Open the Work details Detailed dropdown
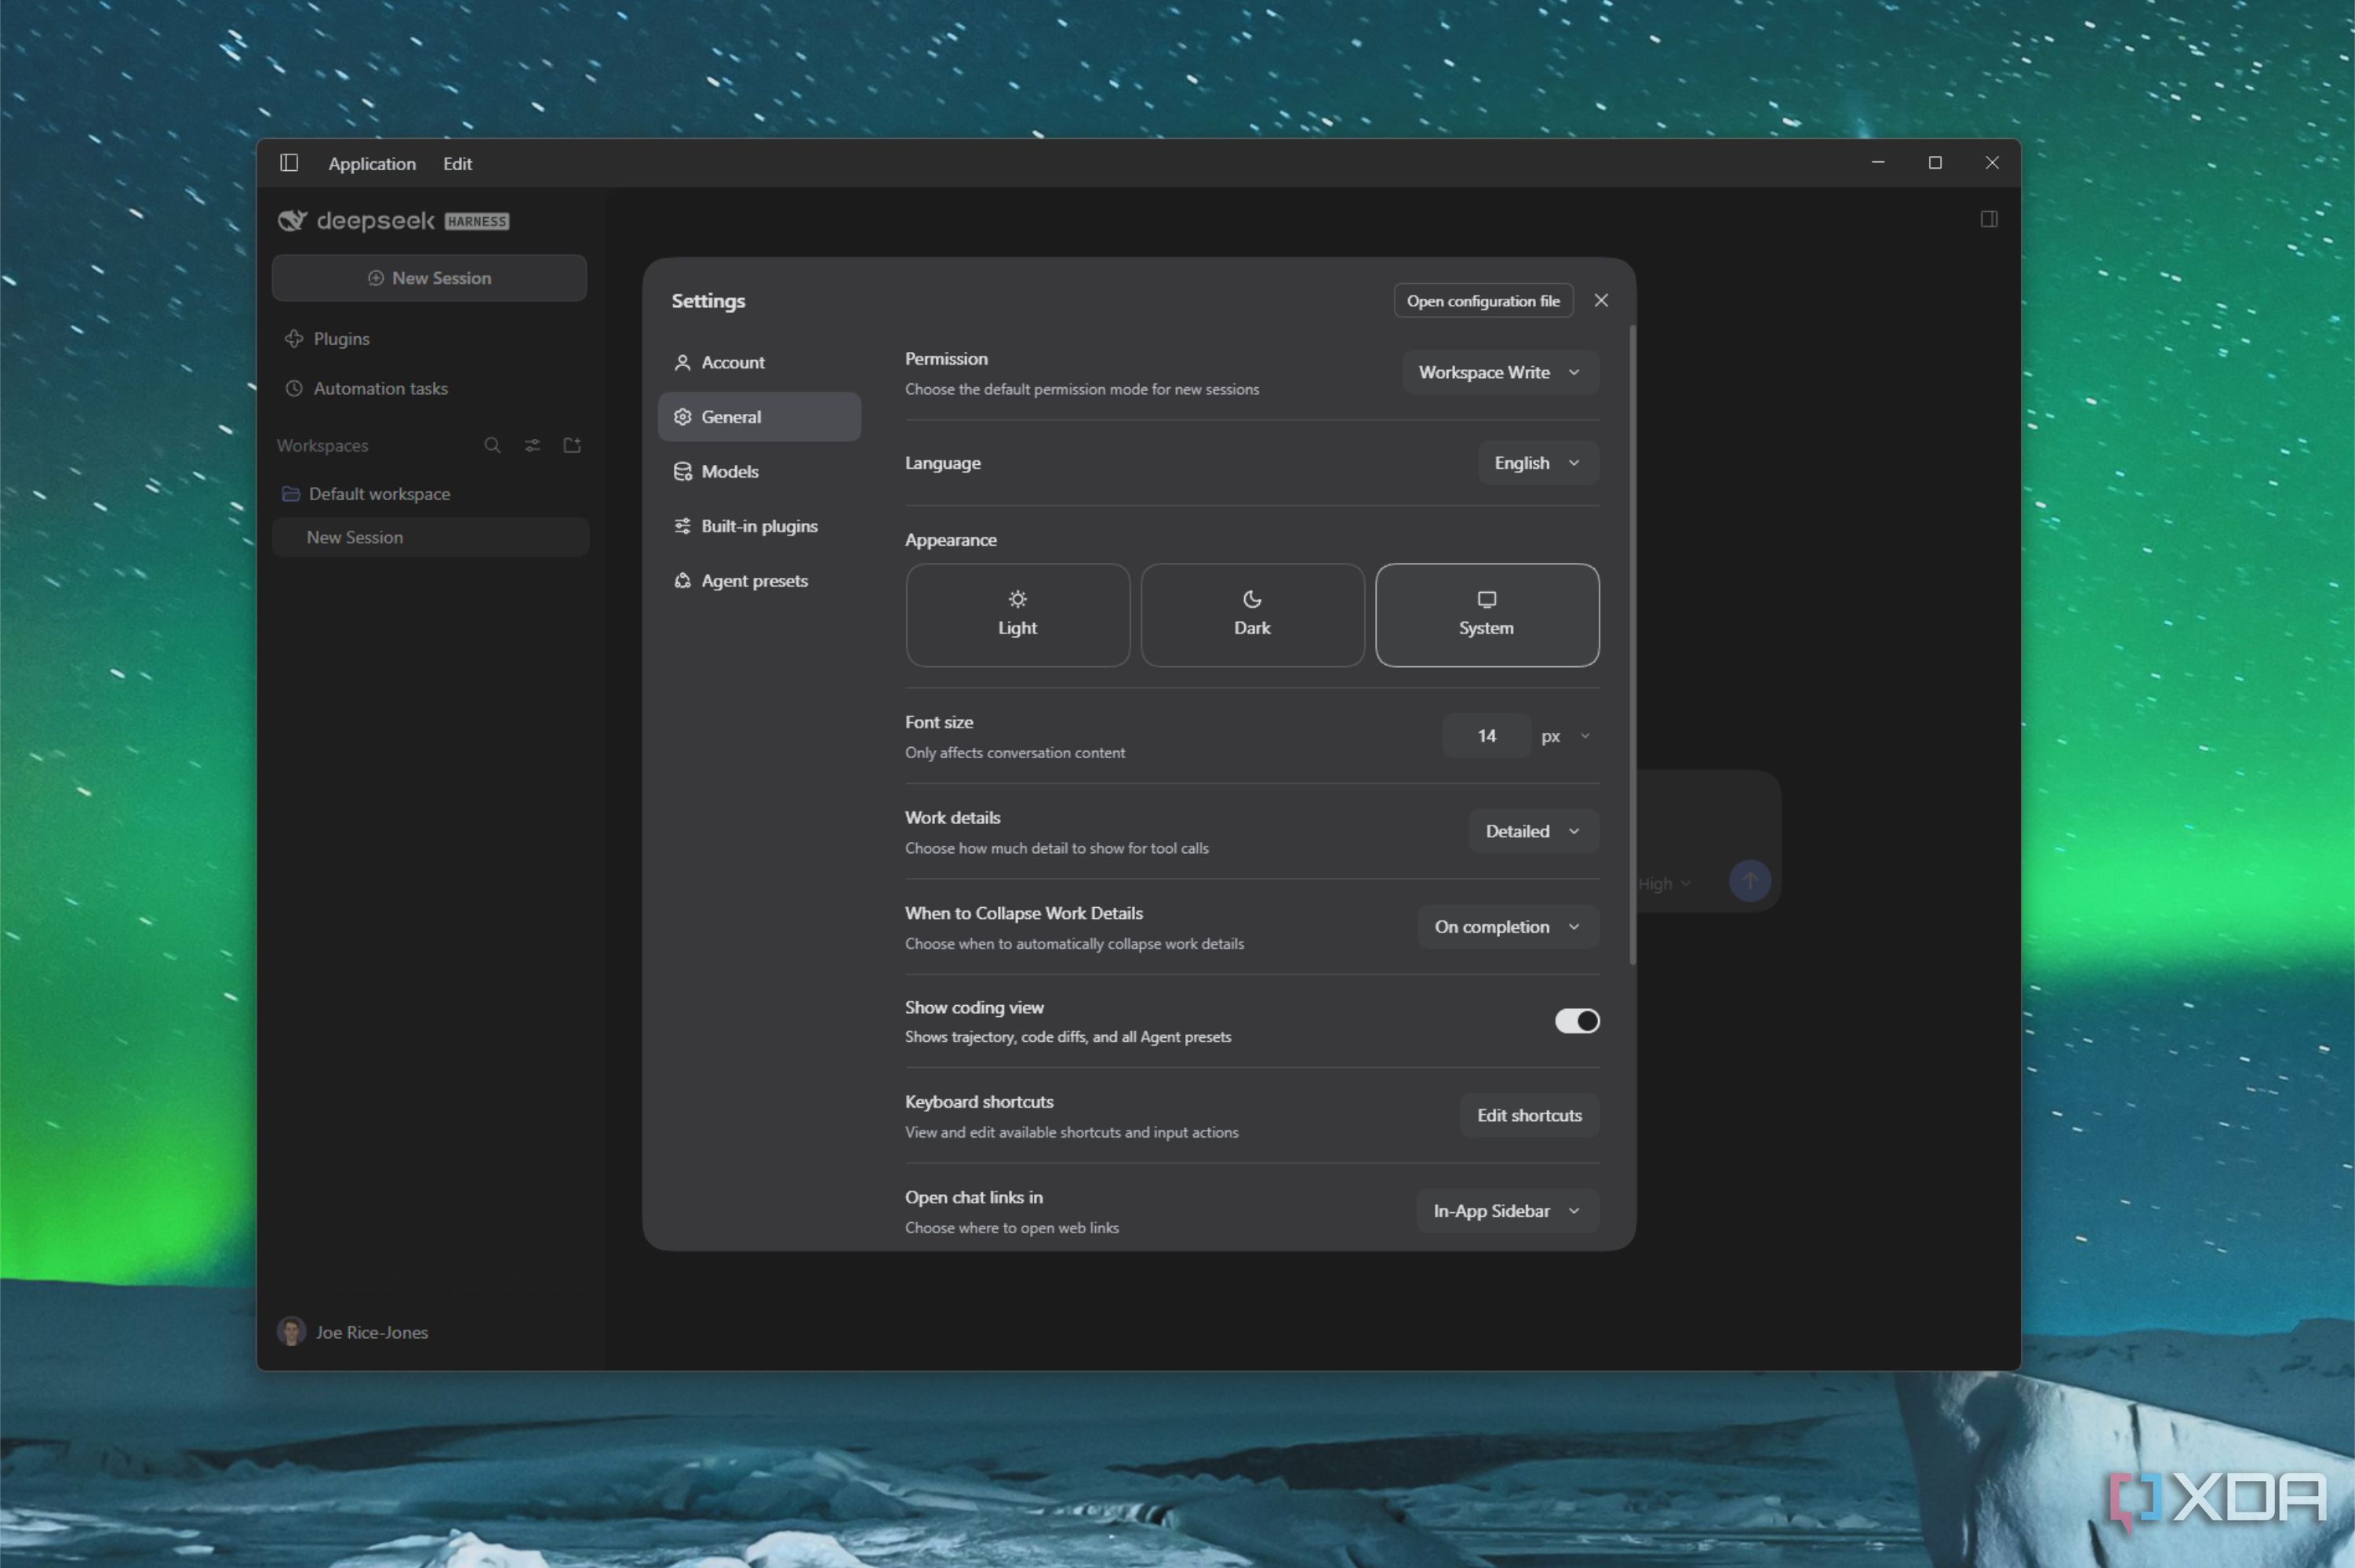Screen dimensions: 2355x1568 [1533, 831]
